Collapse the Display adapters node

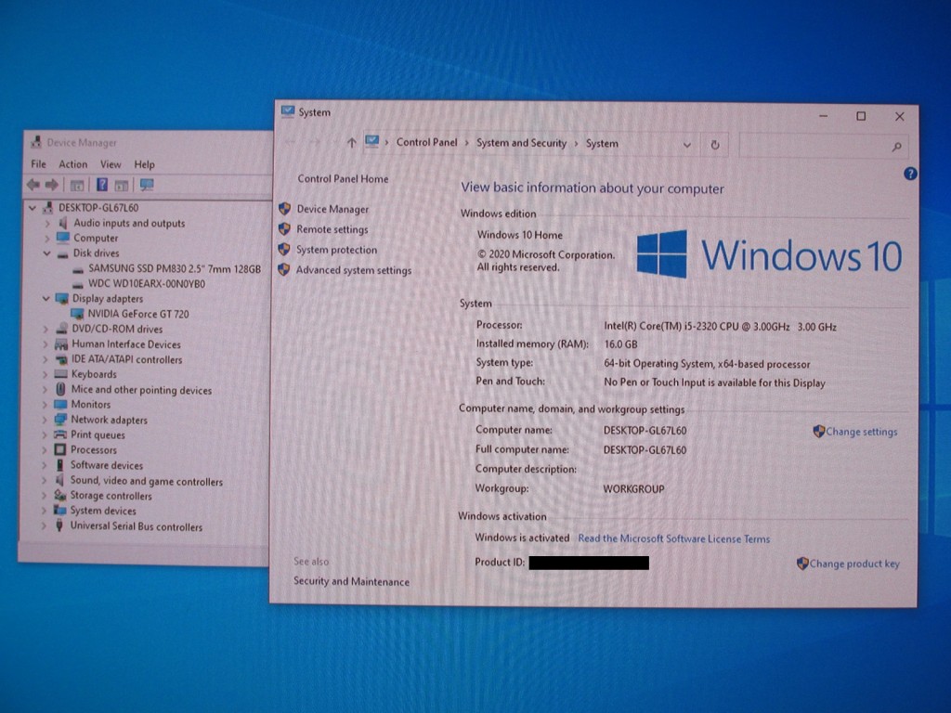pyautogui.click(x=46, y=298)
